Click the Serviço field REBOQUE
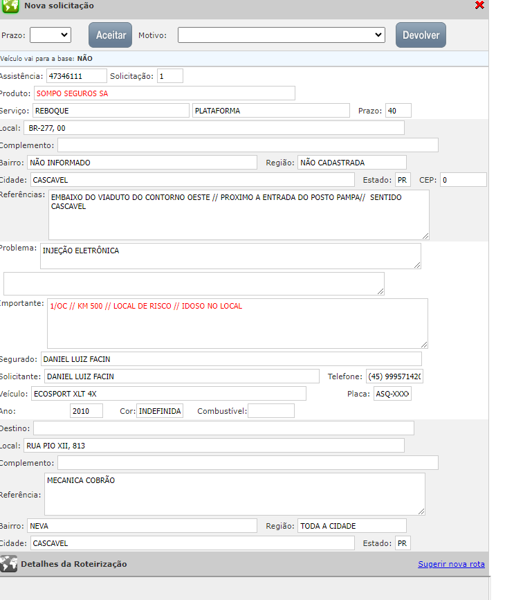Viewport: 505px width, 600px height. tap(111, 111)
